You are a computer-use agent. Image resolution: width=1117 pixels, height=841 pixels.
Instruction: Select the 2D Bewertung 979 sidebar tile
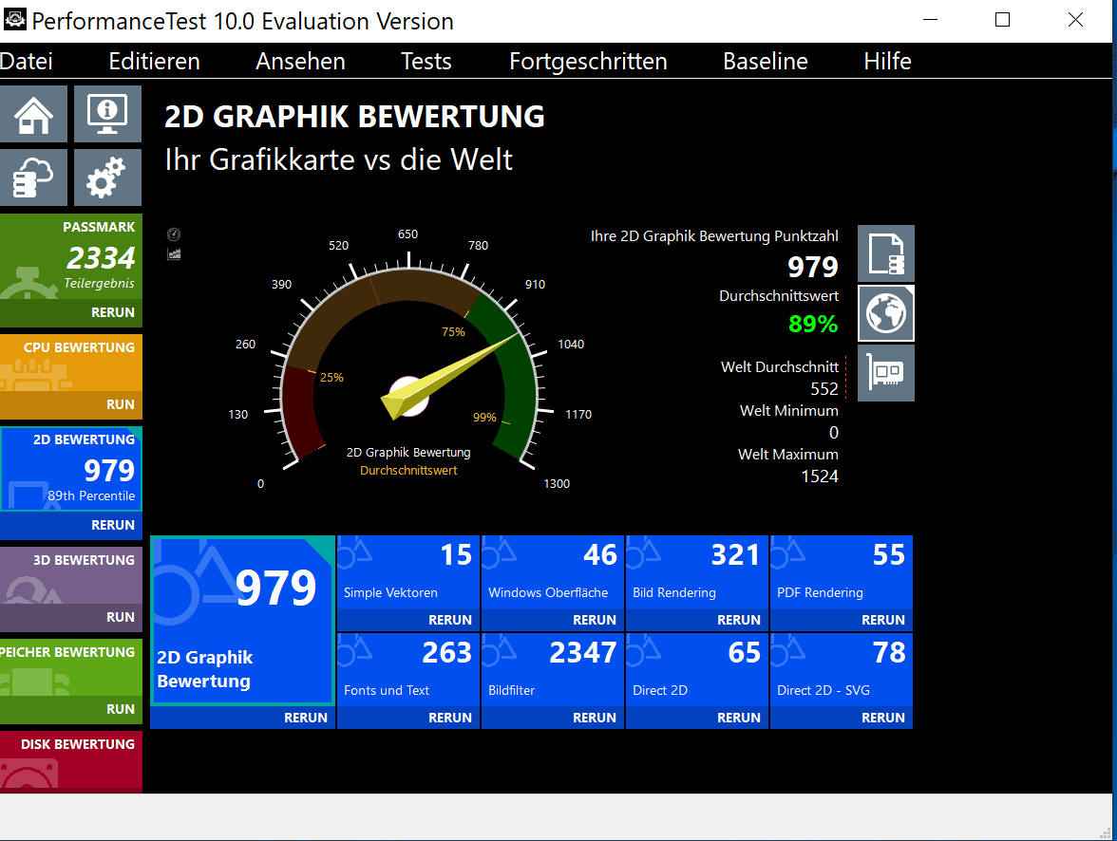point(71,469)
